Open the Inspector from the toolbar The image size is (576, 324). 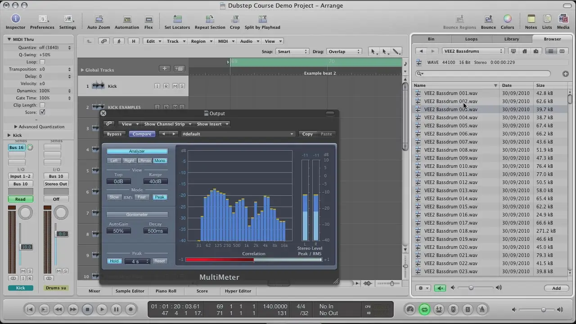(x=15, y=19)
